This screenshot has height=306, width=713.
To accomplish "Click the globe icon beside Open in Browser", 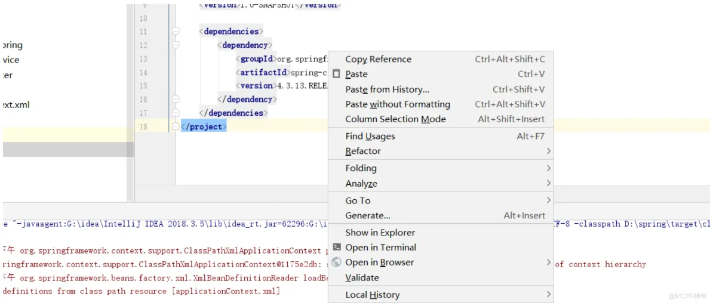I will (x=336, y=262).
